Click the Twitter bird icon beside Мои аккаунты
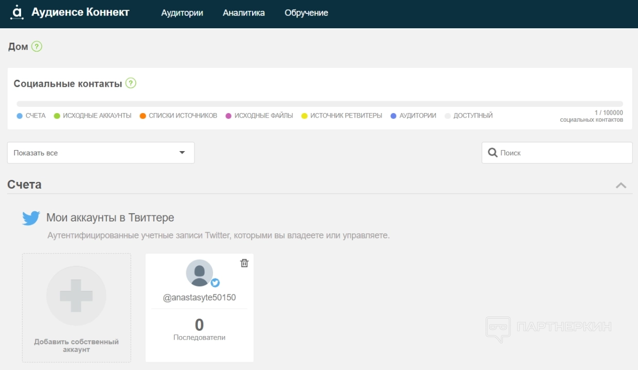 (x=31, y=218)
